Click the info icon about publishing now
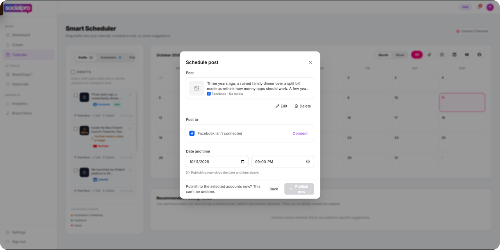The image size is (500, 250). tap(188, 172)
